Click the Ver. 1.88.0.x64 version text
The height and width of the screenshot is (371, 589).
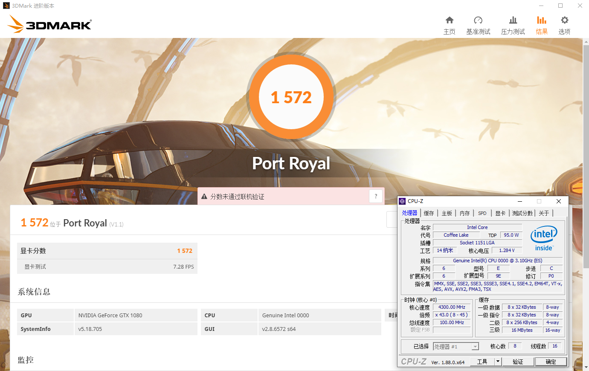coord(448,362)
